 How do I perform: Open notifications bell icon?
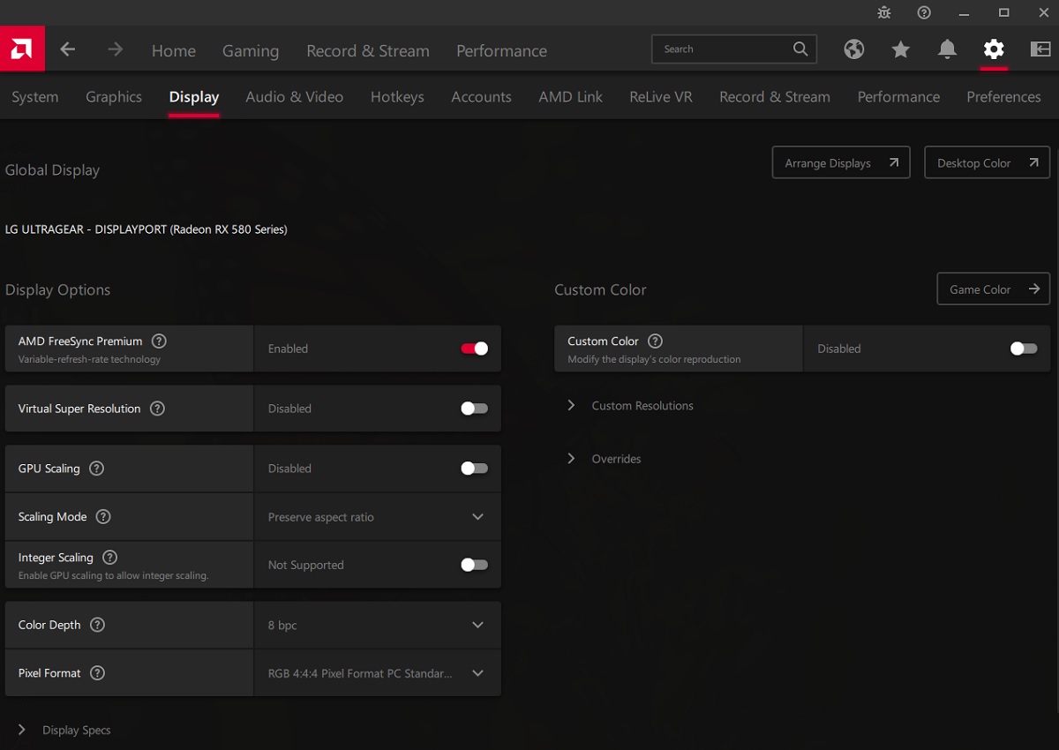pos(947,49)
